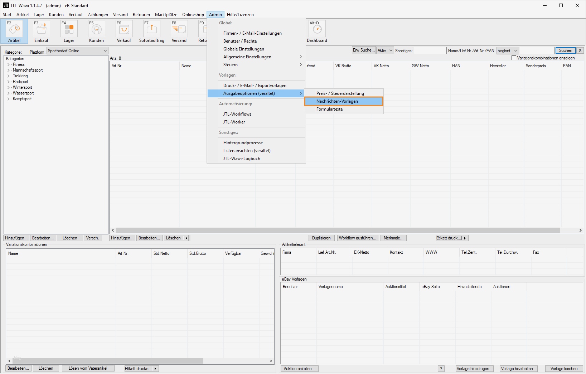Image resolution: width=586 pixels, height=374 pixels.
Task: Click the Workflow ausführen... button
Action: 358,238
